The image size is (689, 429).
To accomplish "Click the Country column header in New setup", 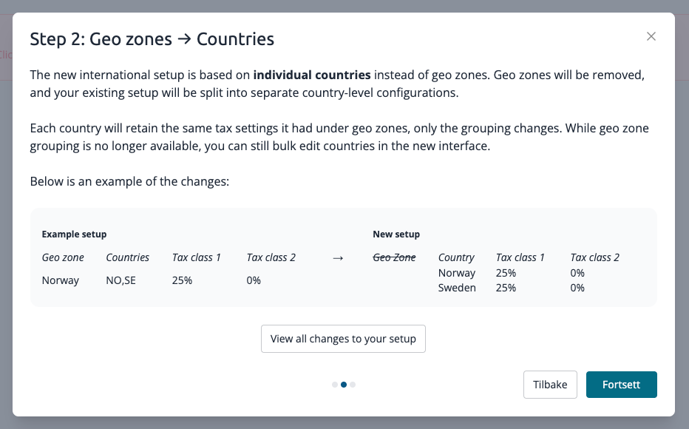I will coord(456,257).
